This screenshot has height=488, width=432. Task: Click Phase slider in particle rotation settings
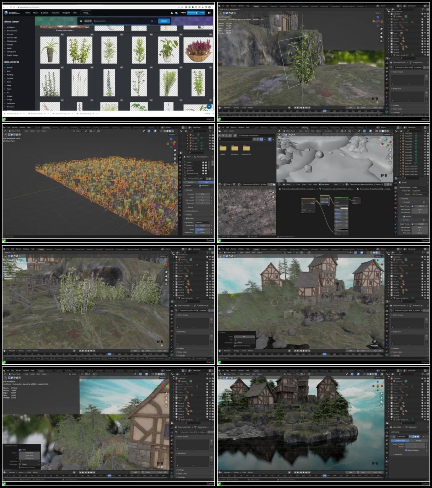tap(202, 229)
